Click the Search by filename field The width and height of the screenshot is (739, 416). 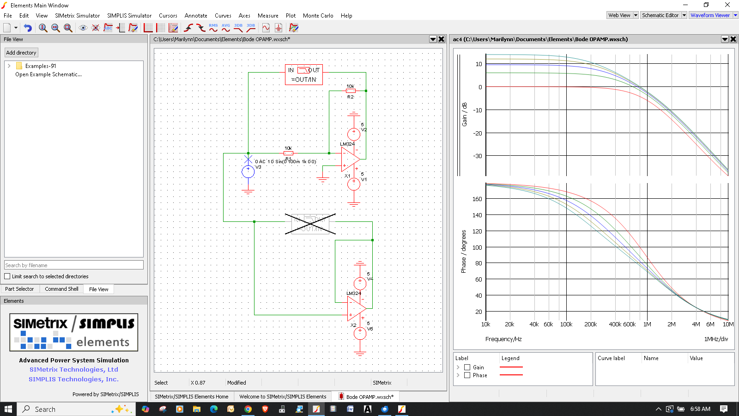(74, 265)
